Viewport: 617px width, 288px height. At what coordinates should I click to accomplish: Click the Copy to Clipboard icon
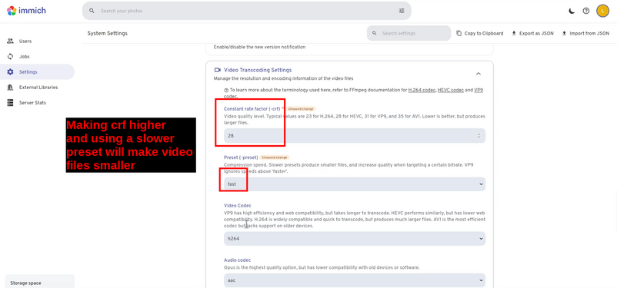[459, 33]
